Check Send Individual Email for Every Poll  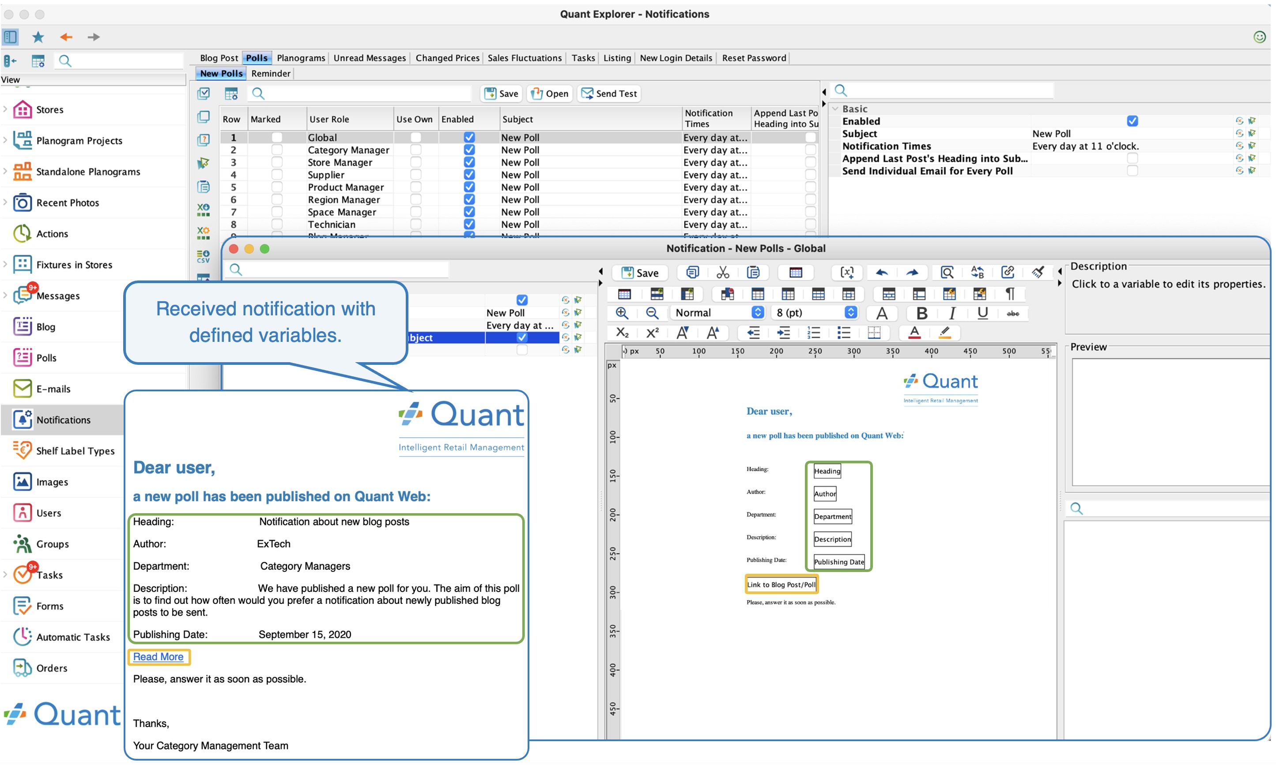pos(1132,170)
